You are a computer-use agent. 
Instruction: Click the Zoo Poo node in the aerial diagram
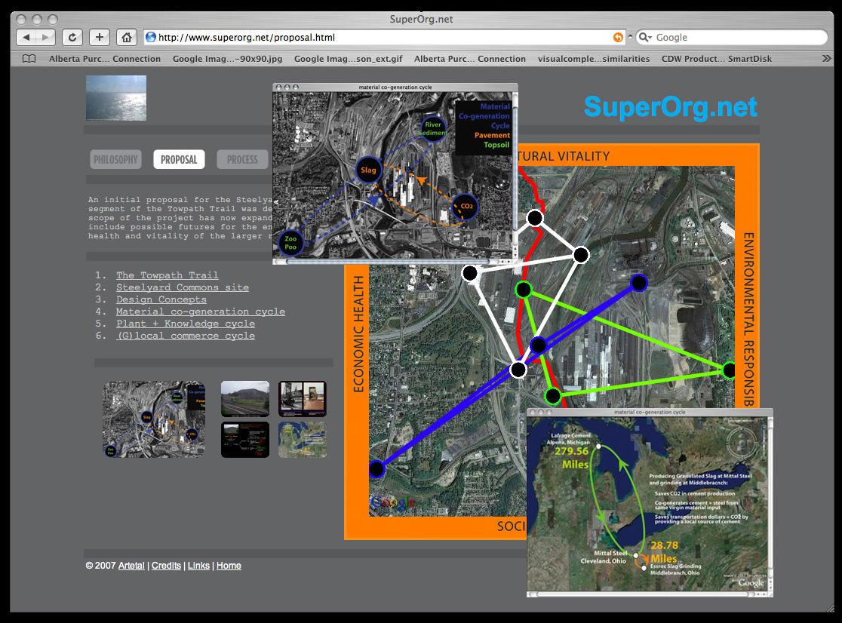coord(290,243)
